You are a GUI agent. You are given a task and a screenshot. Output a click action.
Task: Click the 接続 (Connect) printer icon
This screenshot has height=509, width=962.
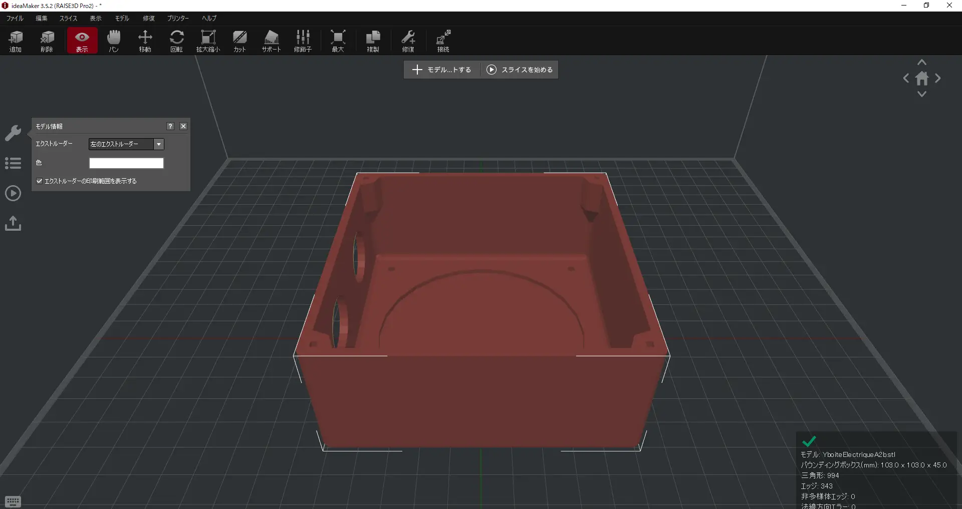[443, 41]
